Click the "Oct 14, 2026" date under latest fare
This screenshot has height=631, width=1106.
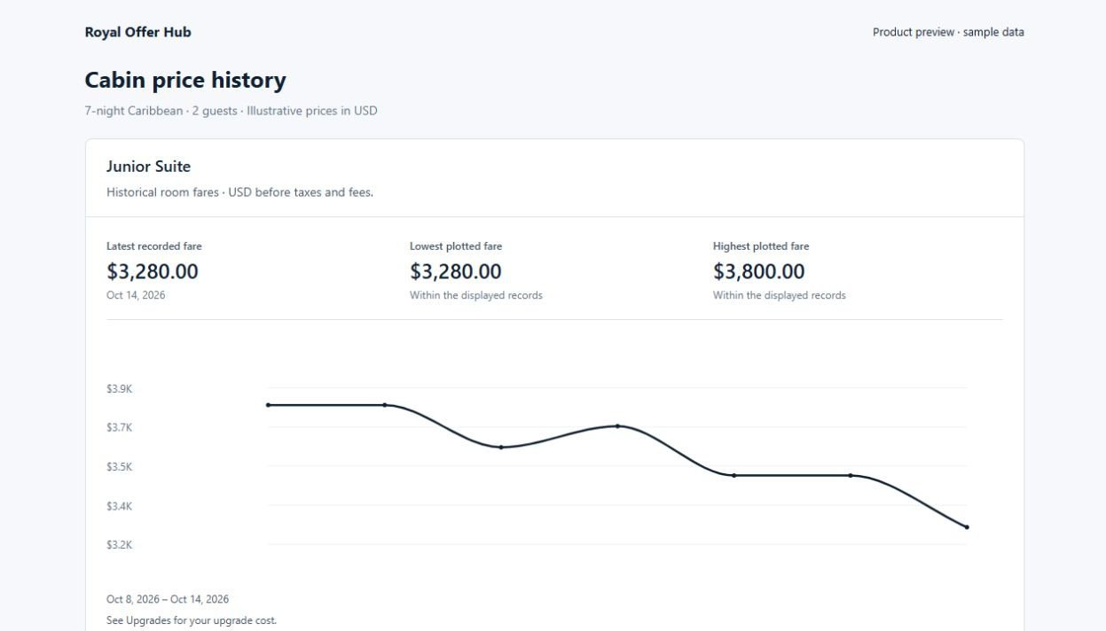(x=136, y=295)
